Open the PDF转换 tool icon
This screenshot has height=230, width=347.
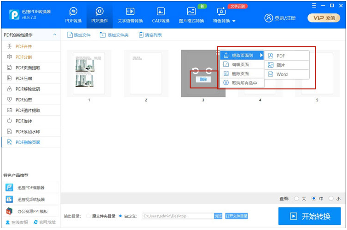(73, 11)
